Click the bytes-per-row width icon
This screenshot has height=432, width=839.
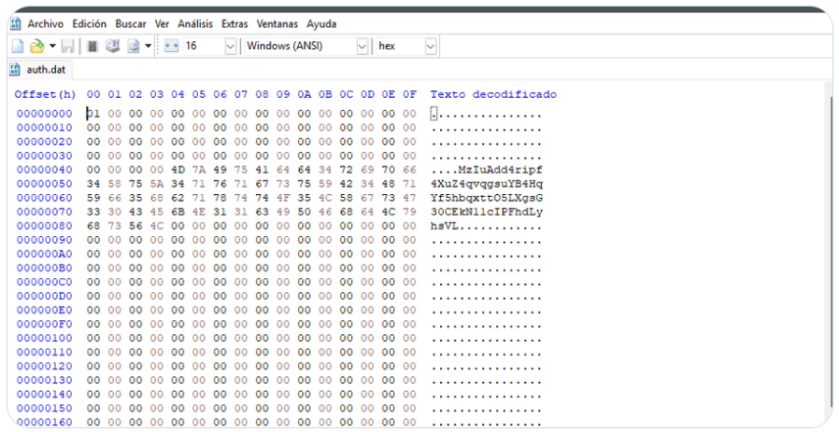tap(170, 46)
